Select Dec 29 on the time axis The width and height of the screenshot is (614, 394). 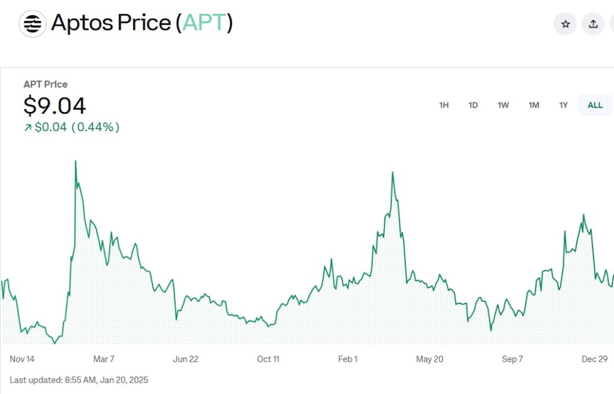coord(594,359)
